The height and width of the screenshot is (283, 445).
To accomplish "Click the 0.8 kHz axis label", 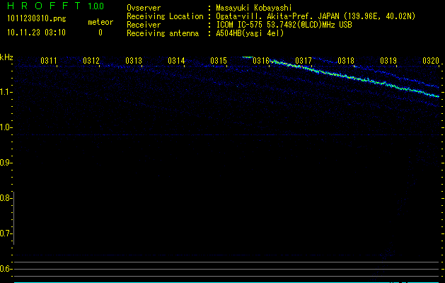I will pyautogui.click(x=6, y=198).
